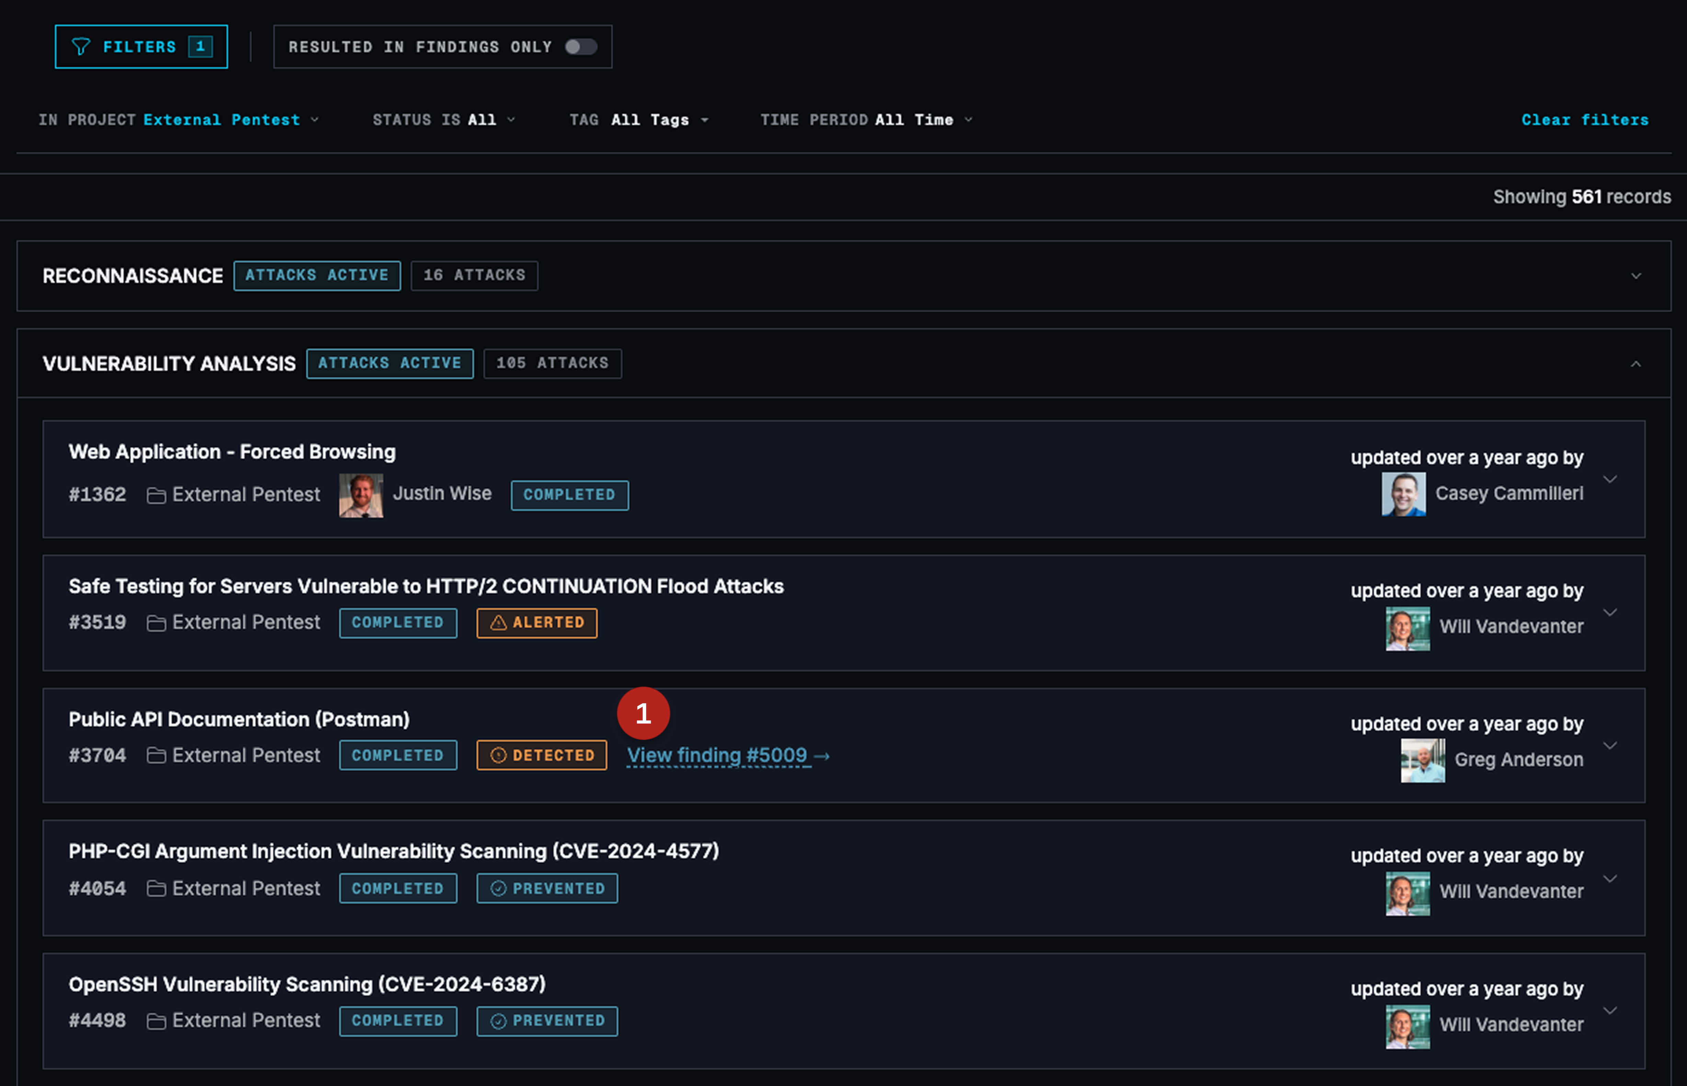The width and height of the screenshot is (1687, 1086).
Task: Click the Clear filters link
Action: point(1585,120)
